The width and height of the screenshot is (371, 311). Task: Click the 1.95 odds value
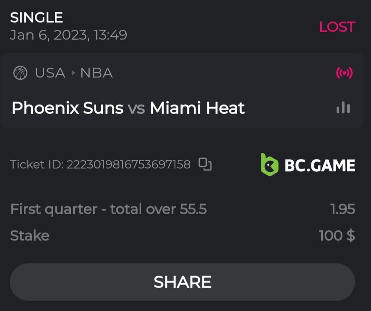click(x=342, y=210)
